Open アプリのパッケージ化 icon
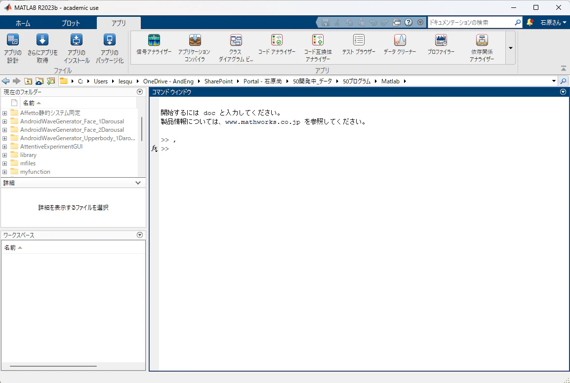Viewport: 570px width, 383px height. (x=110, y=40)
